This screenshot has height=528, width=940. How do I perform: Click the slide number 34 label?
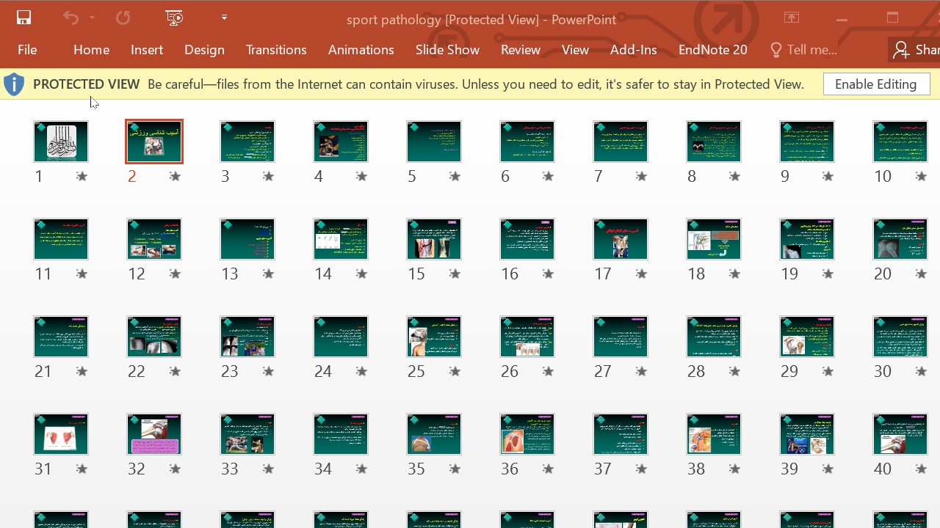[323, 469]
